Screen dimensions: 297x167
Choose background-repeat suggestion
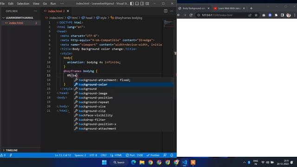point(123,102)
